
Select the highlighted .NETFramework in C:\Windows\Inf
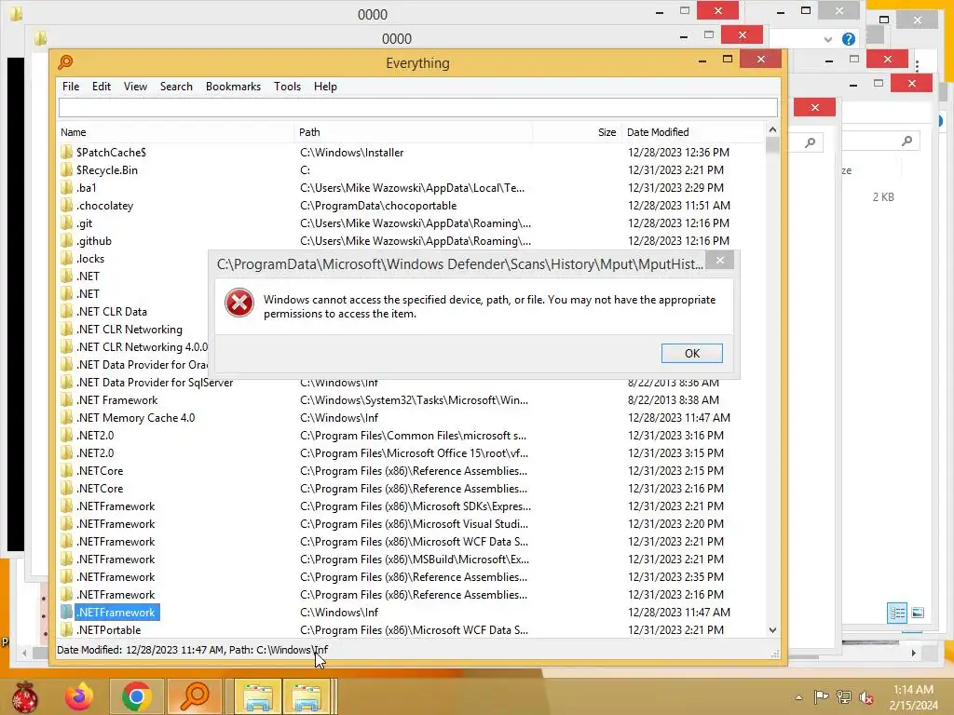(116, 613)
